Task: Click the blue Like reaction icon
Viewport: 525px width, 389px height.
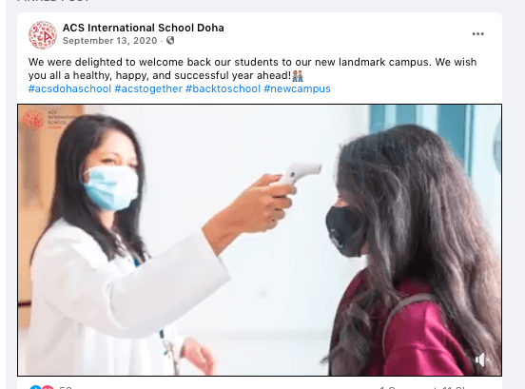Action: tap(35, 387)
